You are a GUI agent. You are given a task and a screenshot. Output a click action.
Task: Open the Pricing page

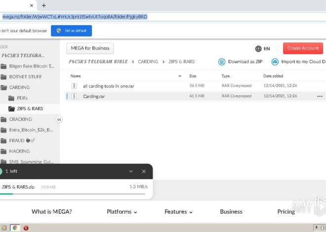(286, 212)
